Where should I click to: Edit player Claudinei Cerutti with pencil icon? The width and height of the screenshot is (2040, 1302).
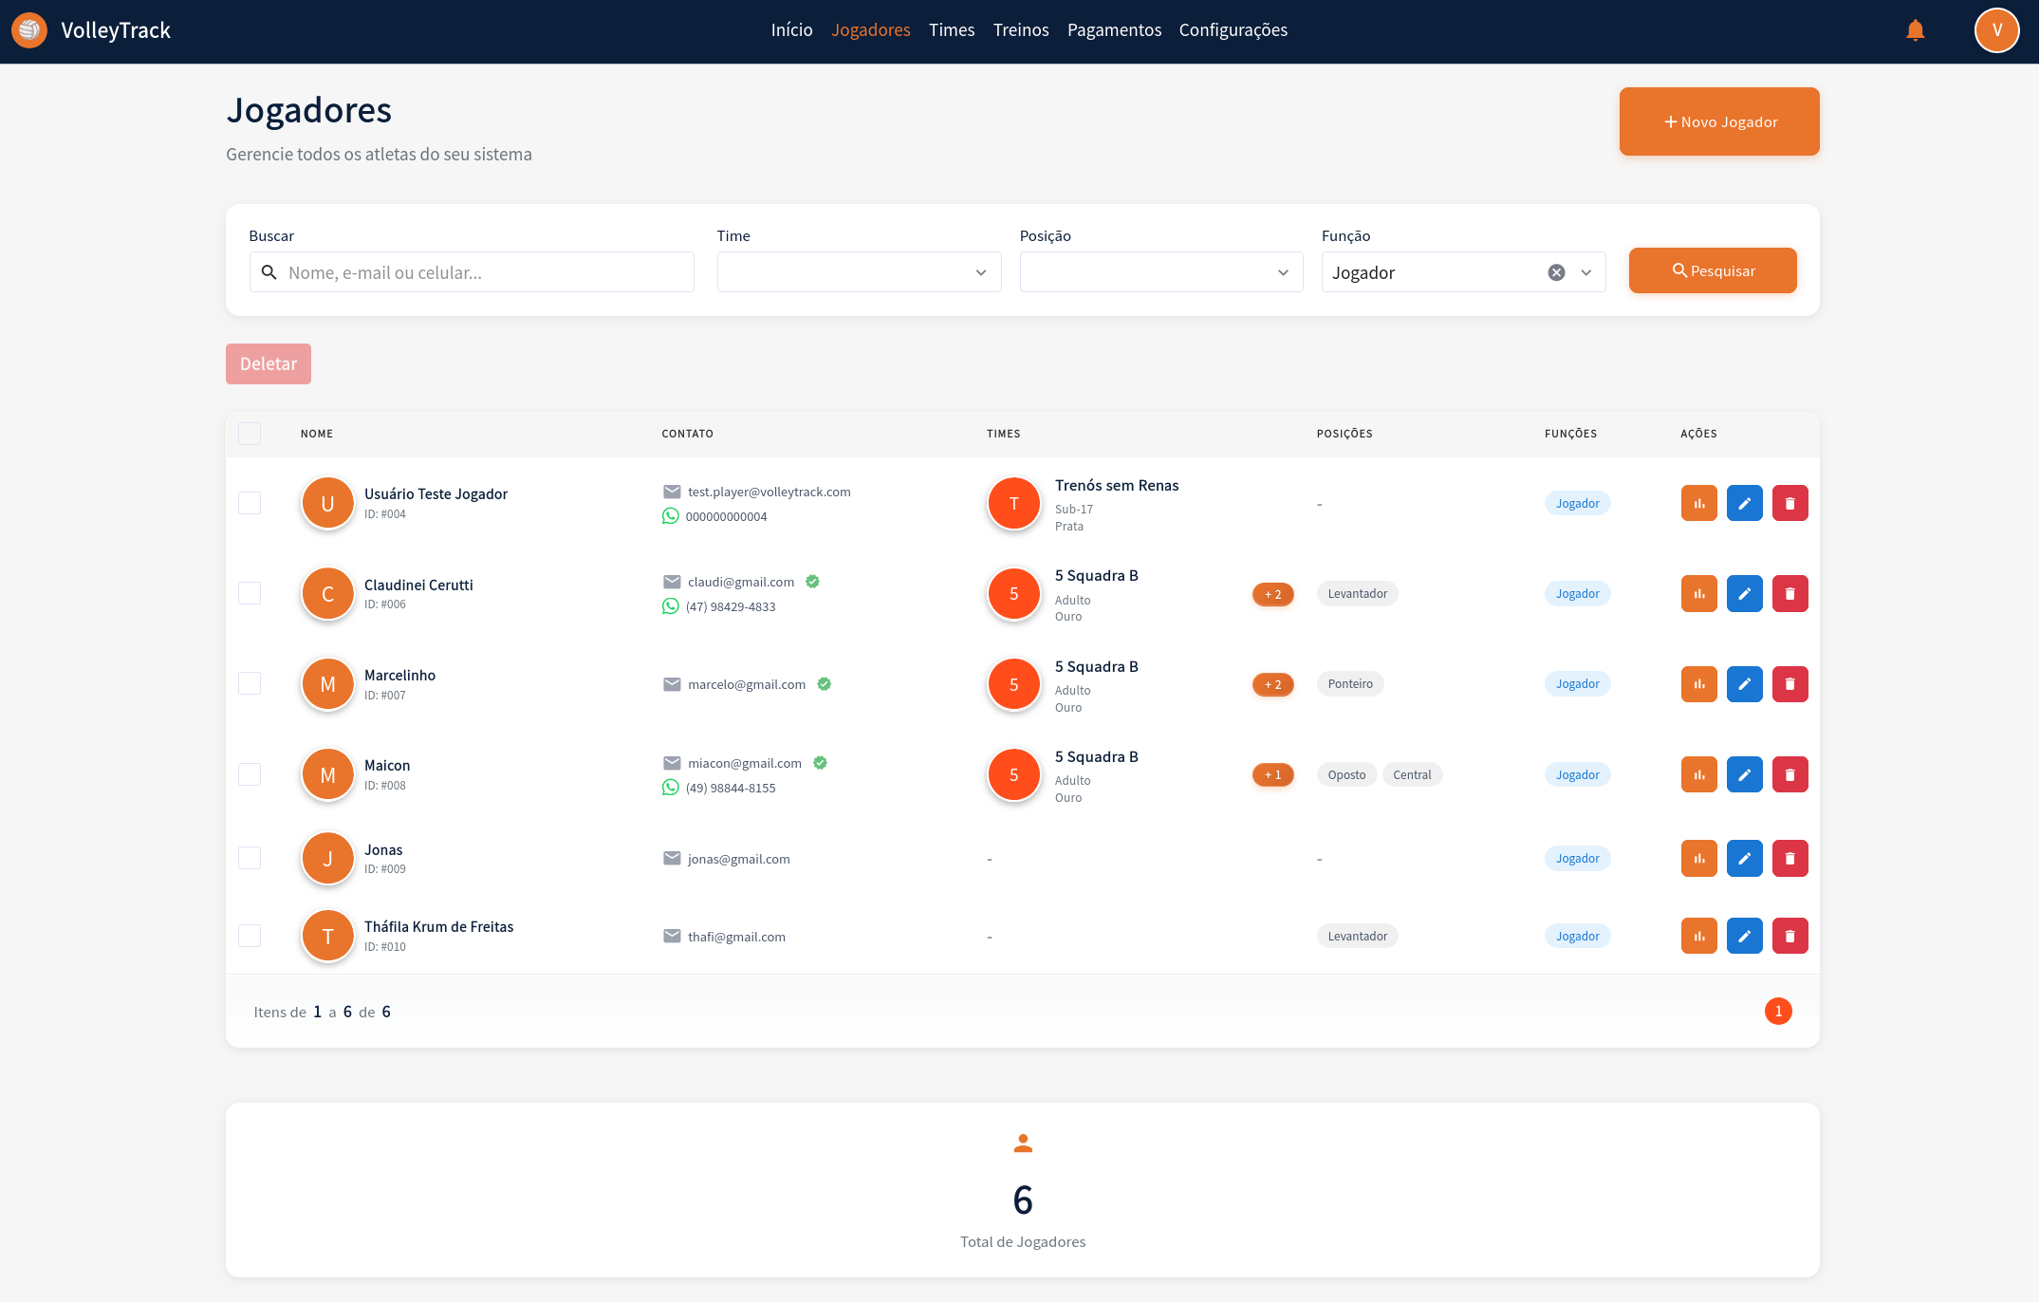click(x=1744, y=594)
